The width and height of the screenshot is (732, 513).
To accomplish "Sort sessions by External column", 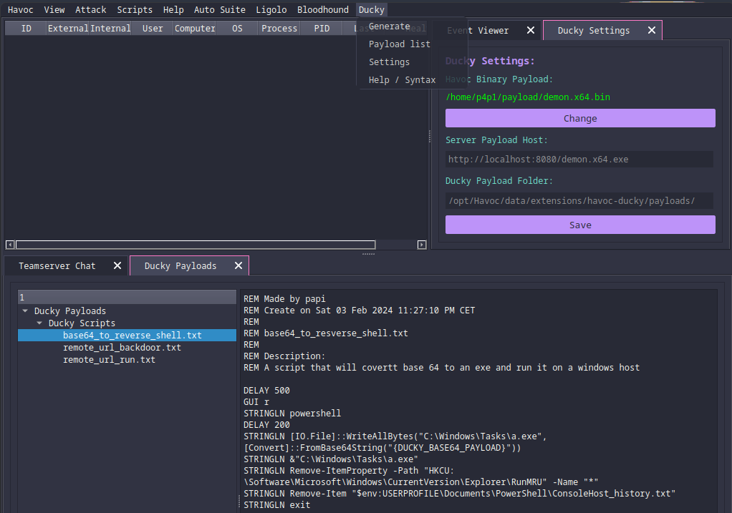I will click(68, 29).
